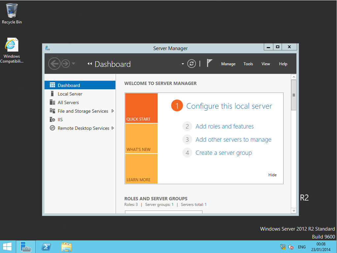Click the scrollbar up arrow
The image size is (337, 253).
click(x=294, y=77)
